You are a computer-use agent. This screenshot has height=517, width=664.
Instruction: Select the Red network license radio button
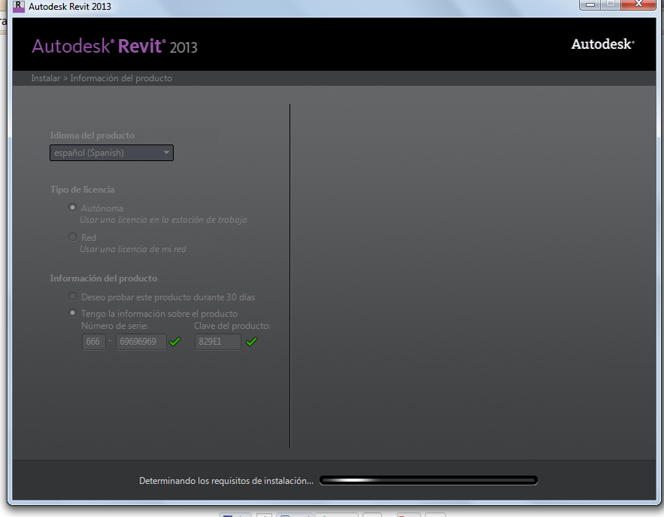72,237
